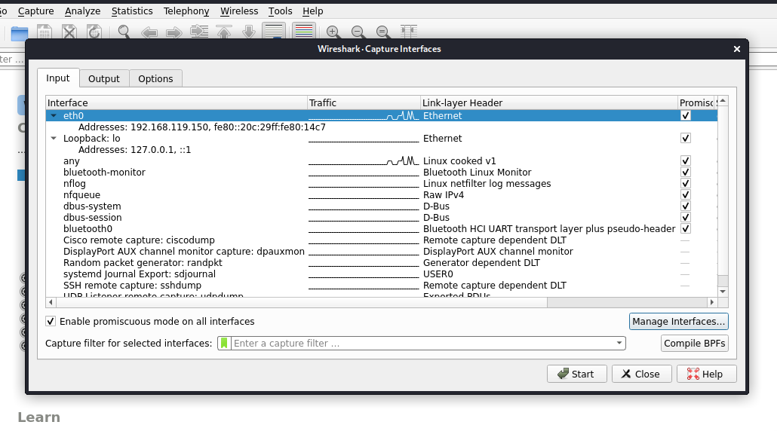Click the Traffic column header

364,102
